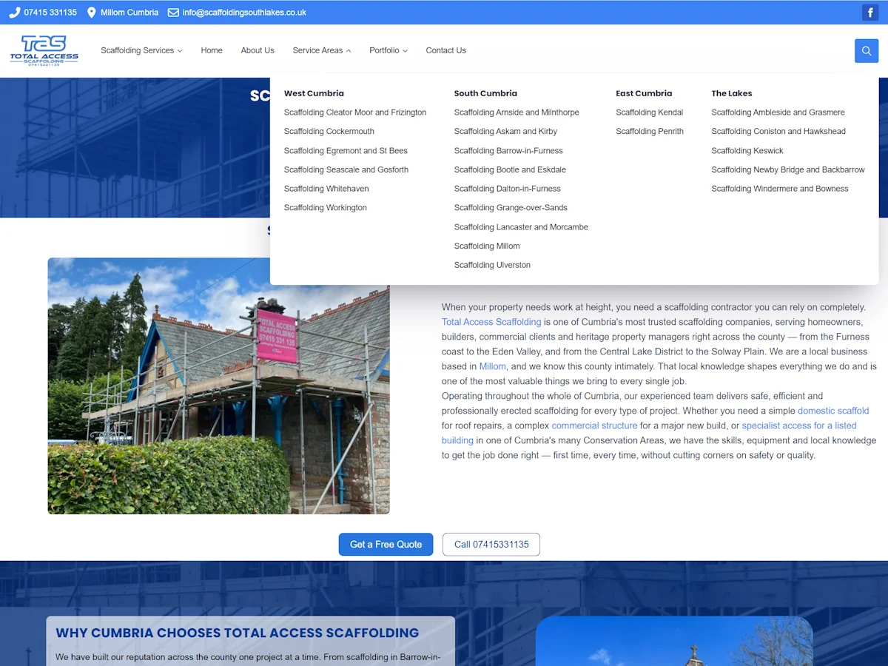Open Scaffolding Millom menu entry
888x666 pixels.
(487, 246)
